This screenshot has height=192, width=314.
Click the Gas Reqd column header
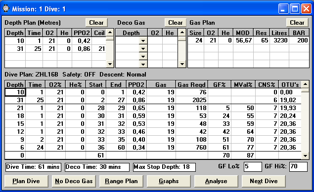coord(192,84)
